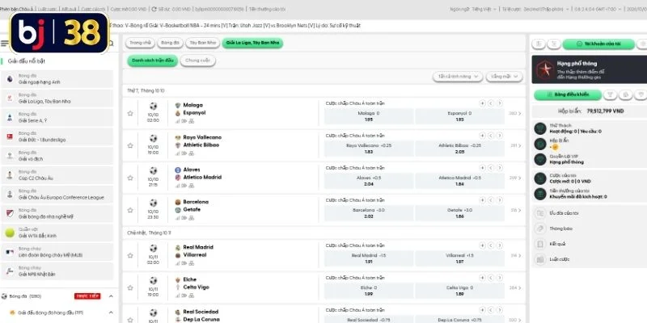
Task: Open Ưu đãi của tôi in right panel
Action: pyautogui.click(x=589, y=213)
